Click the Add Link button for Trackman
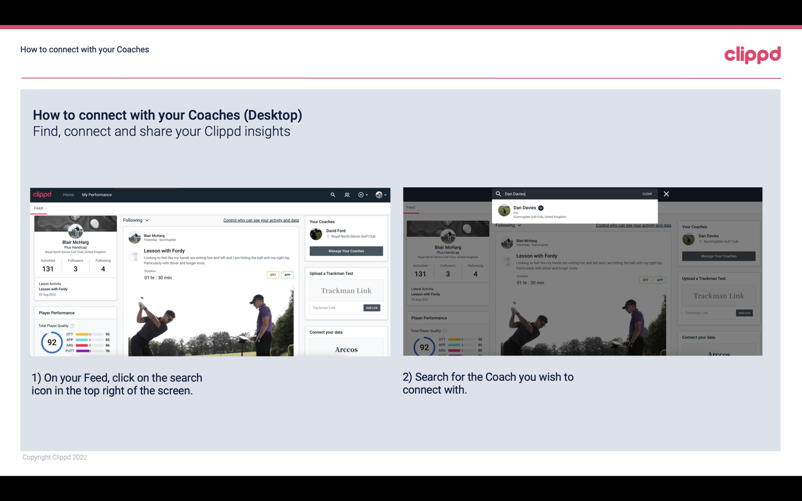Viewport: 802px width, 501px height. pos(372,308)
